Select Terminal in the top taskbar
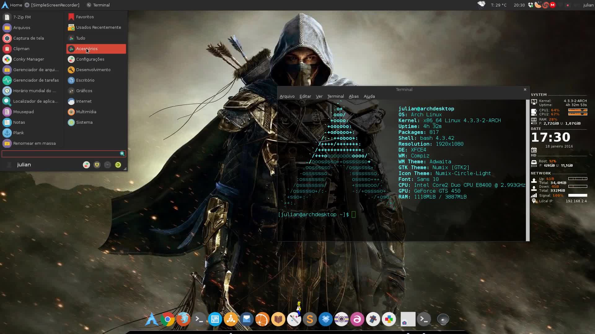 (98, 5)
